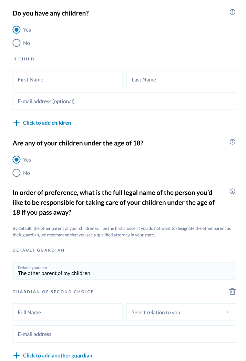Click plus icon to add children

point(16,123)
